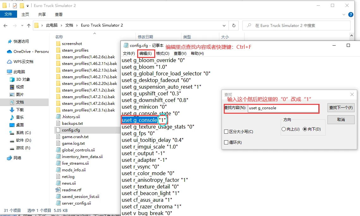Open the 共享 ribbon tab

tap(42, 14)
